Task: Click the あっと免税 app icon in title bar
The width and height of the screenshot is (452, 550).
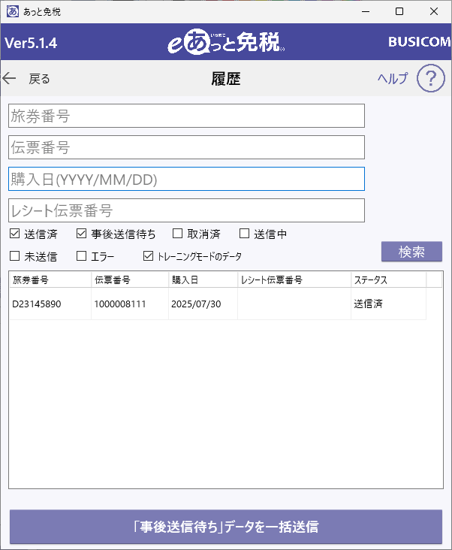Action: [x=13, y=11]
